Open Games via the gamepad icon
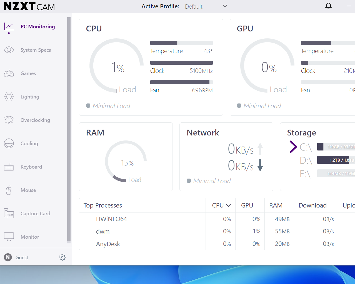This screenshot has height=284, width=355. pyautogui.click(x=9, y=73)
